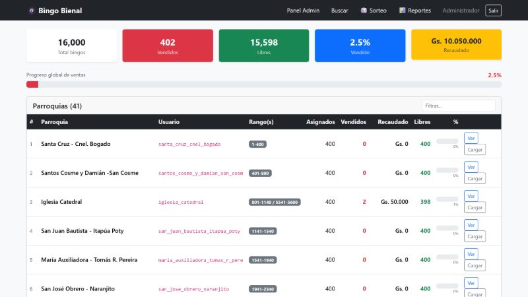
Task: Click the red Vendidos 402 card
Action: tap(168, 46)
